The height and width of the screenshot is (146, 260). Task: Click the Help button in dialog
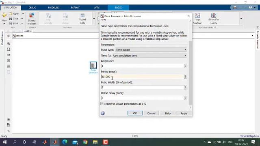(168, 113)
